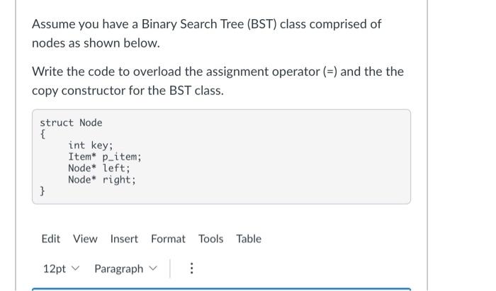Click inside the struct Node code block
Screen dimensions: 496x291
221,156
